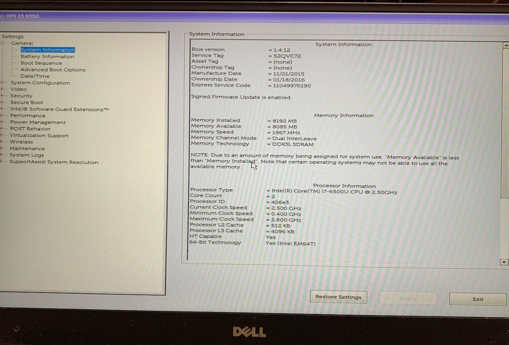Expand the Security category
This screenshot has width=509, height=345.
(x=2, y=96)
